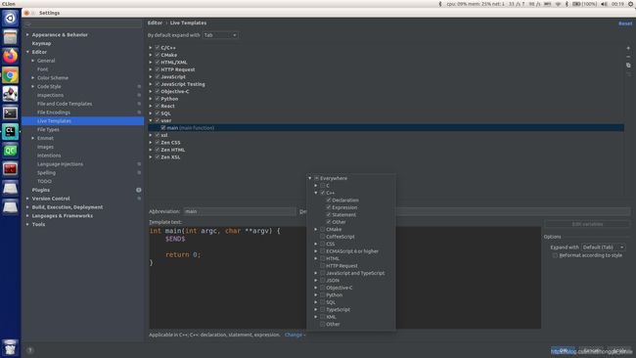Check the Python context checkbox
The width and height of the screenshot is (636, 358).
pyautogui.click(x=323, y=294)
